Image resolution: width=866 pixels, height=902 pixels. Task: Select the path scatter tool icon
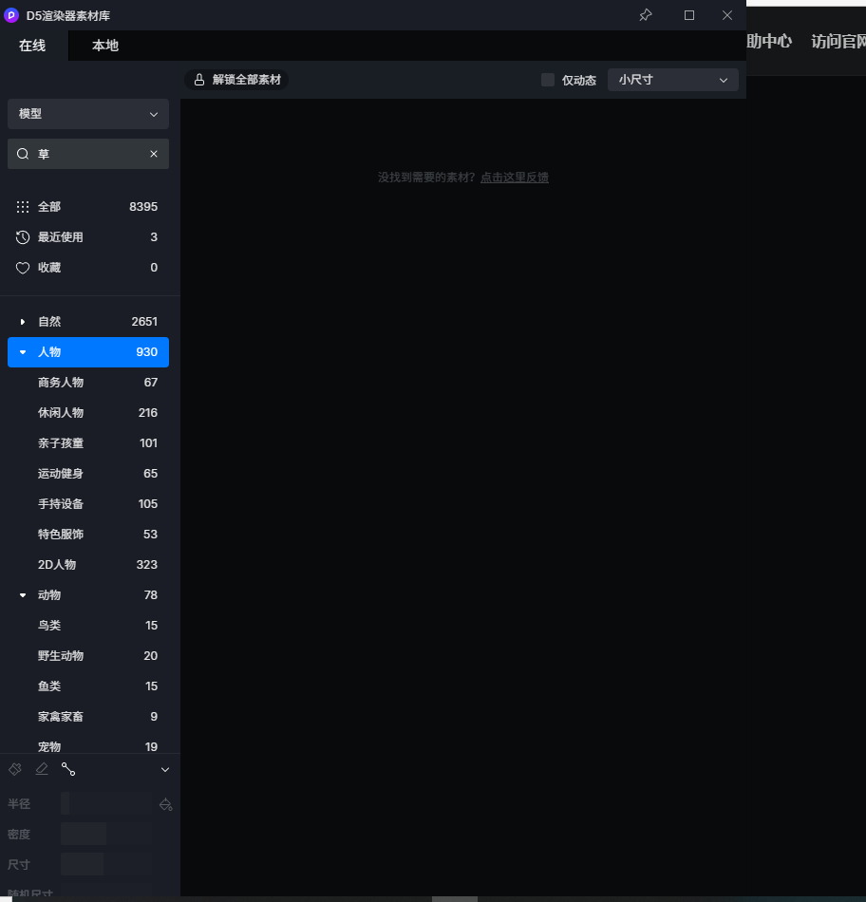pos(68,769)
